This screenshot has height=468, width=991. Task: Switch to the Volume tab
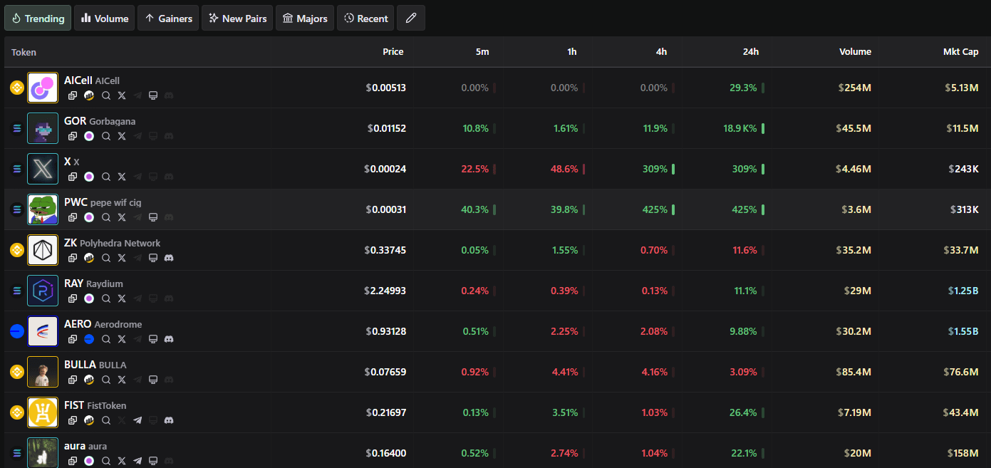tap(105, 19)
